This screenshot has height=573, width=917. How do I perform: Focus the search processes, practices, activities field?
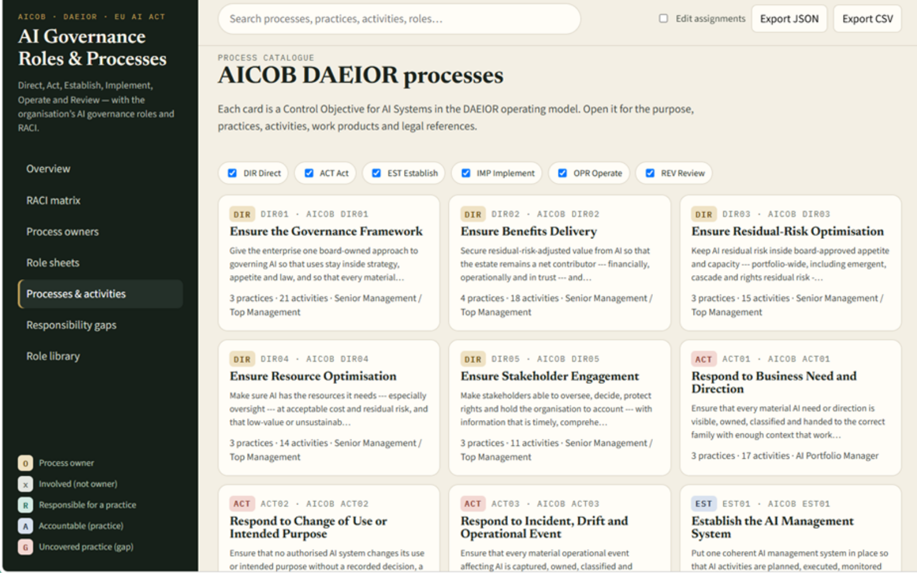click(399, 19)
